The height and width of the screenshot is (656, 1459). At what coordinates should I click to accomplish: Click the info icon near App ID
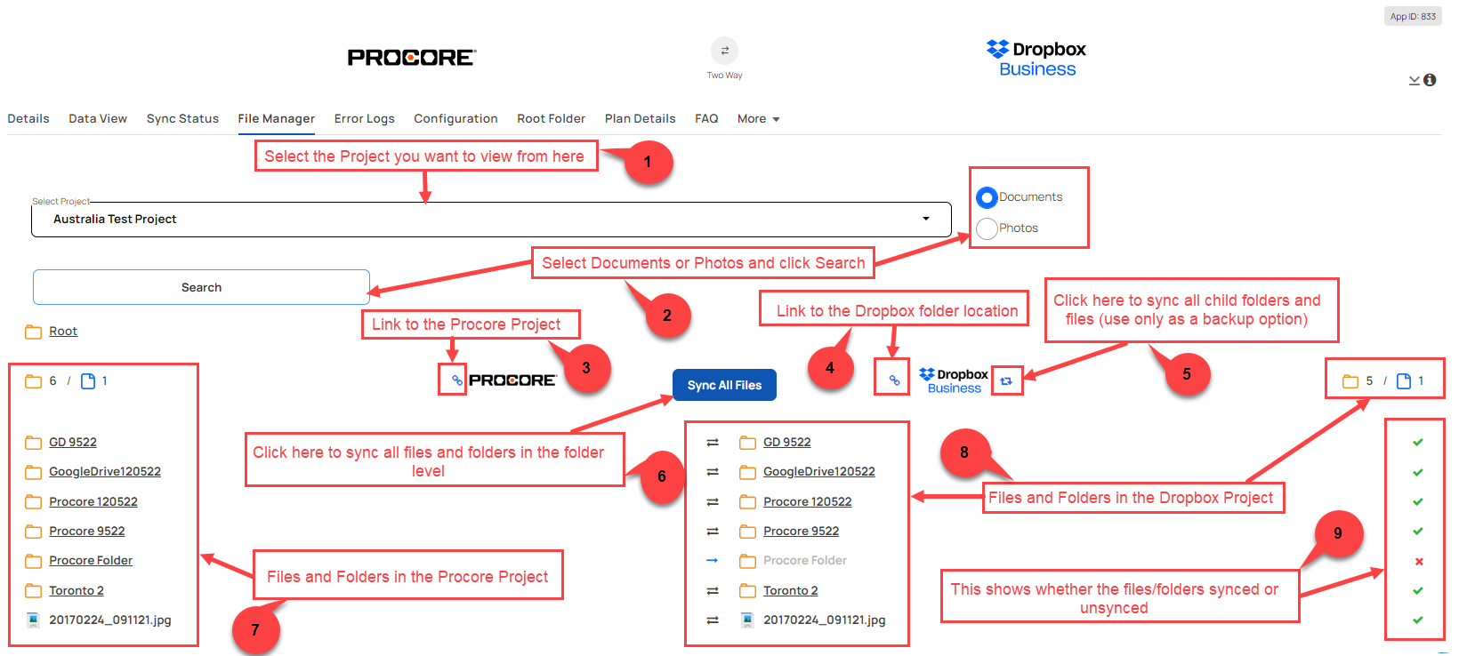[1430, 80]
